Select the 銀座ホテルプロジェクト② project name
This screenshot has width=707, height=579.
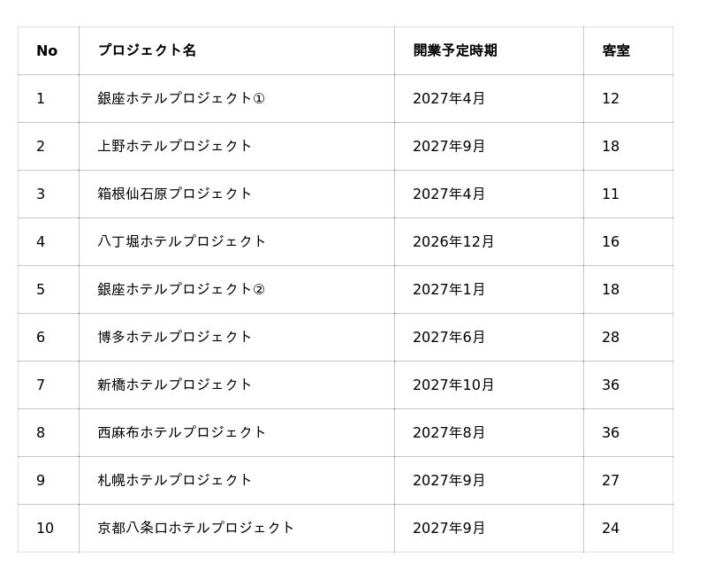181,289
